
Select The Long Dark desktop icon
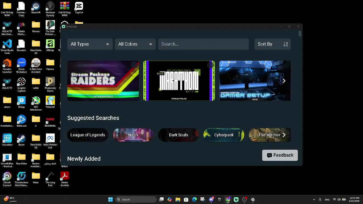coord(50,179)
